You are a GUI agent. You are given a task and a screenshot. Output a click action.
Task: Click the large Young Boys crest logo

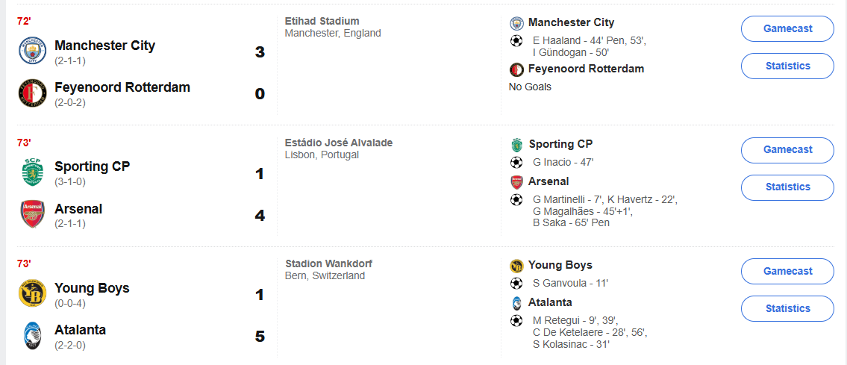click(x=33, y=294)
